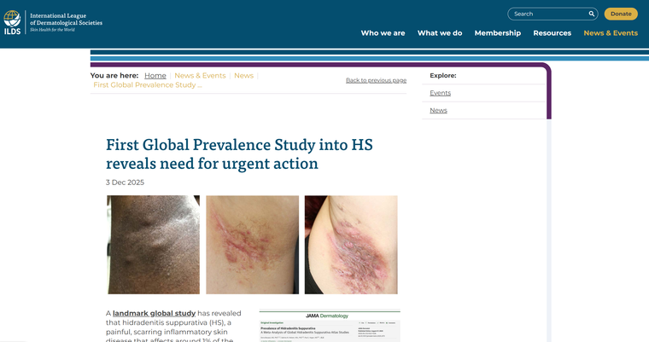Click News & Events breadcrumb link
Image resolution: width=649 pixels, height=342 pixels.
pyautogui.click(x=200, y=76)
